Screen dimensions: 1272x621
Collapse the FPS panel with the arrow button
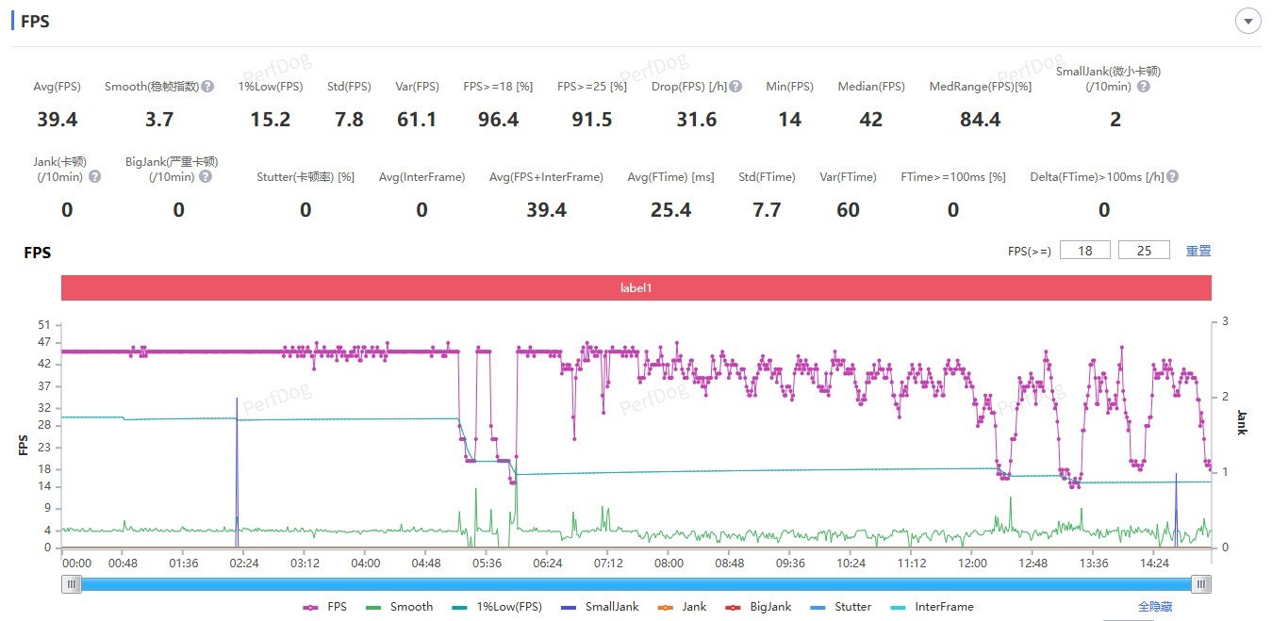[1248, 21]
